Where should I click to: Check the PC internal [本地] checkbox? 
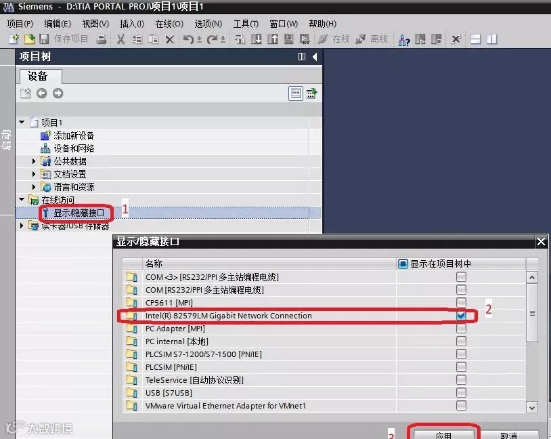pos(461,341)
